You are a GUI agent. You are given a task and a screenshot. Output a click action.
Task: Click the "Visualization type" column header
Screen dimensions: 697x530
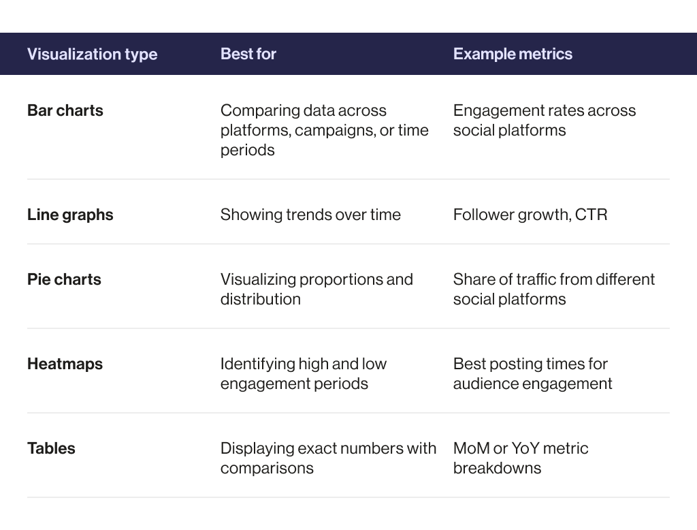(x=92, y=54)
